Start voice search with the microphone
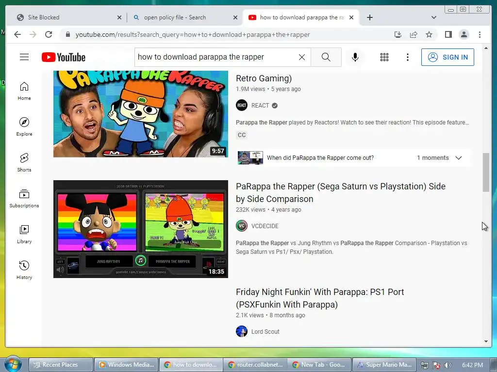The image size is (497, 372). point(355,57)
